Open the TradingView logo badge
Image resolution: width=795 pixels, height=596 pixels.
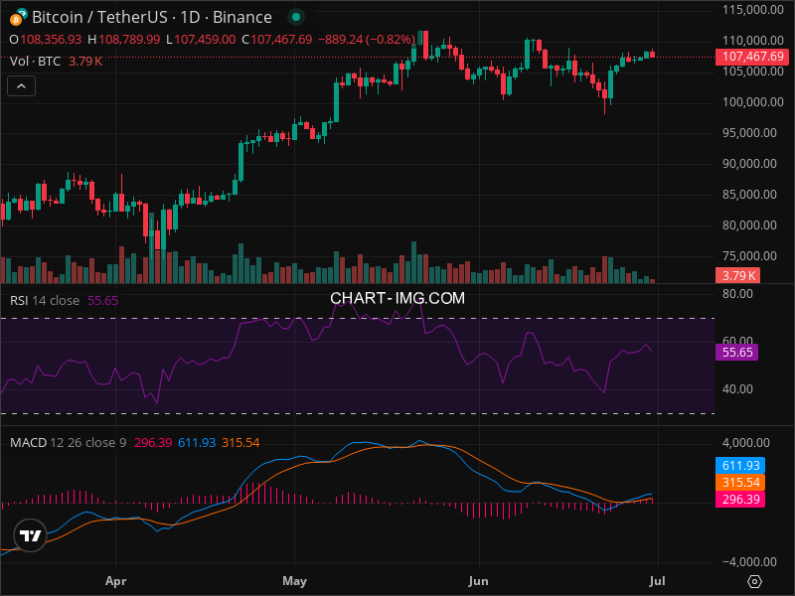(31, 535)
